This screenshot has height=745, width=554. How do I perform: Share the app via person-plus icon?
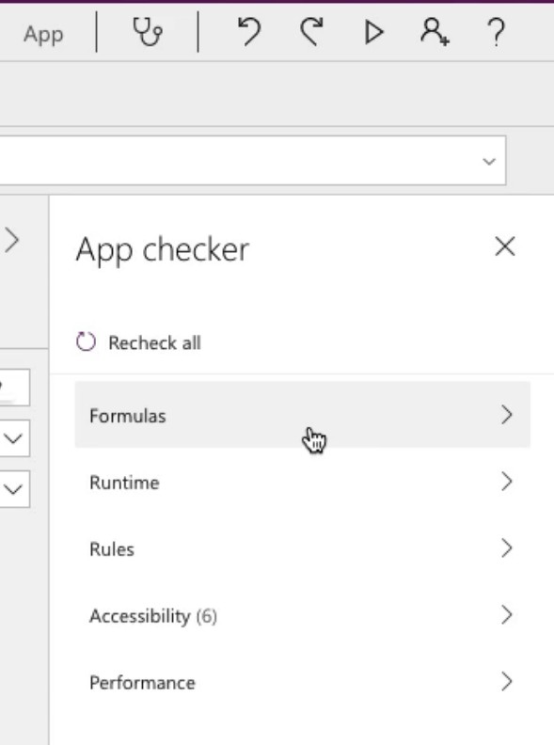[x=435, y=32]
